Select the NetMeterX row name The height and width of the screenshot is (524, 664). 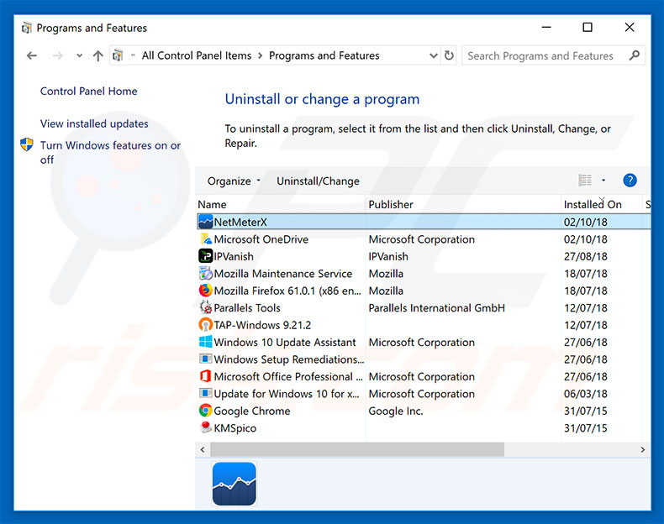tap(240, 222)
